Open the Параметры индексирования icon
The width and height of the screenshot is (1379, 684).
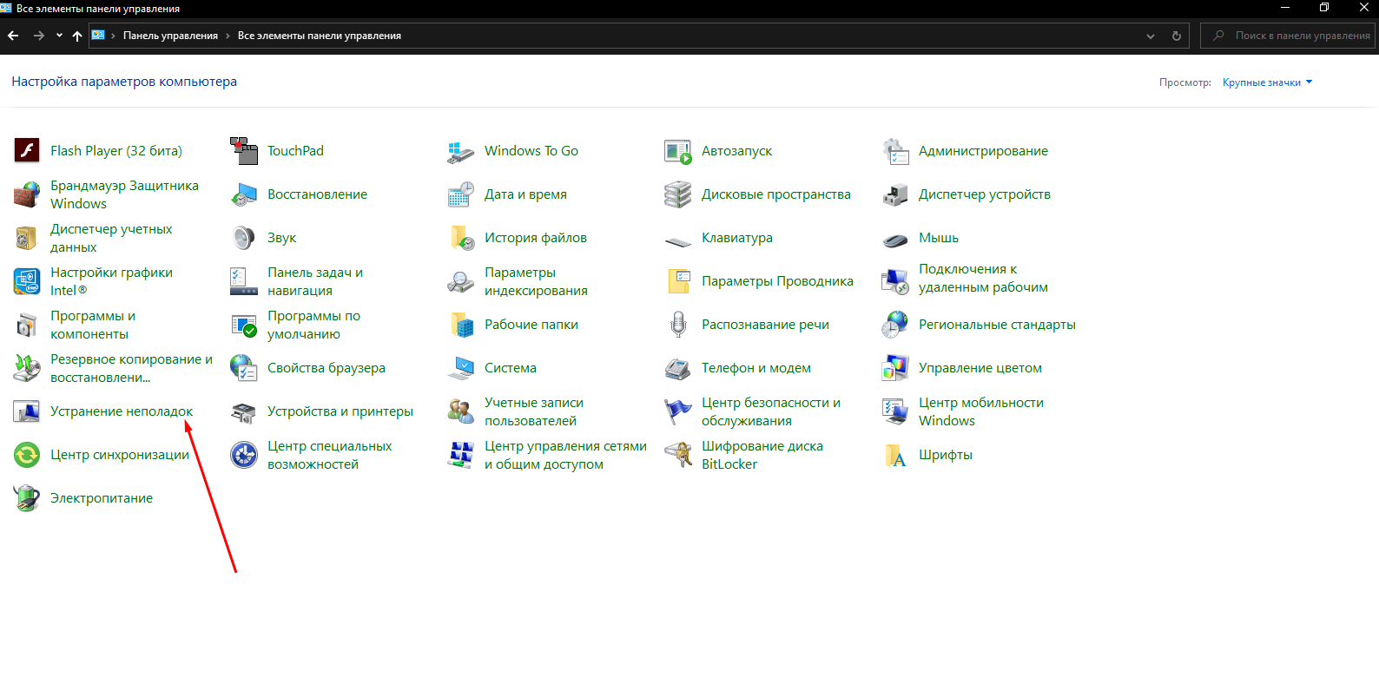pos(461,281)
